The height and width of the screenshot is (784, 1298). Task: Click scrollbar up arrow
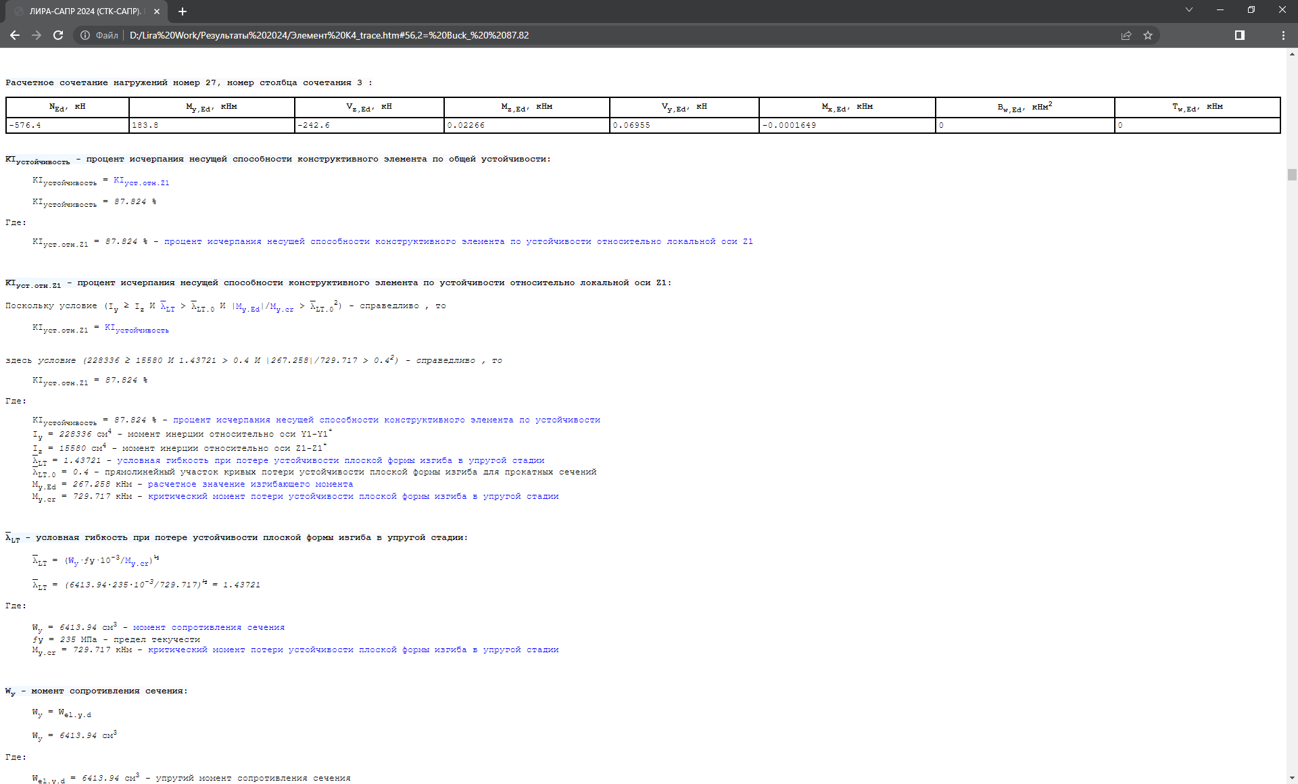pos(1291,53)
